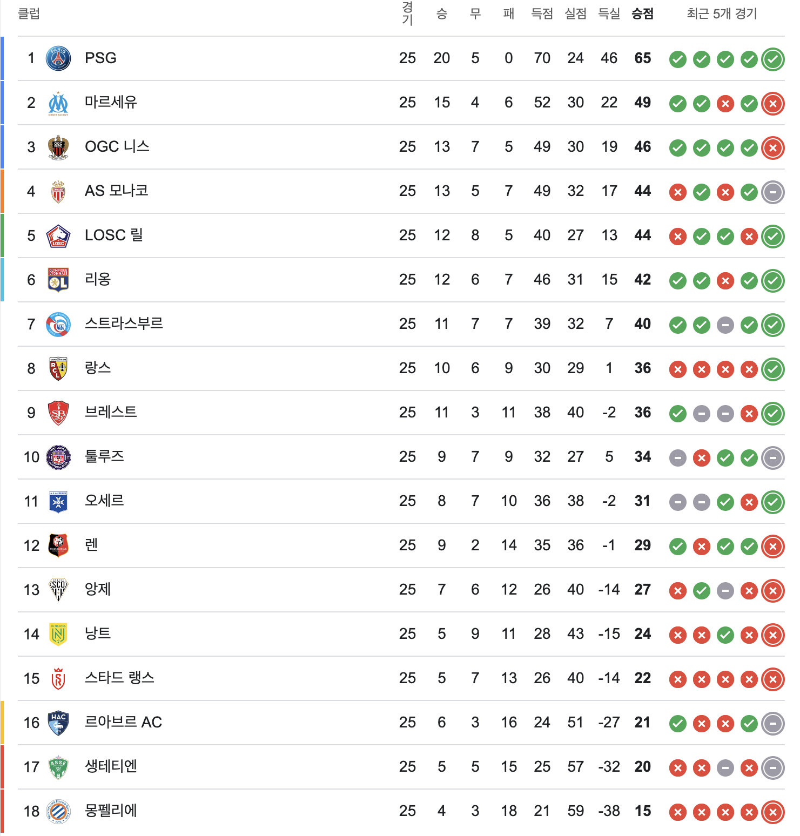The width and height of the screenshot is (800, 836).
Task: Click the Marseille club logo
Action: (x=58, y=103)
